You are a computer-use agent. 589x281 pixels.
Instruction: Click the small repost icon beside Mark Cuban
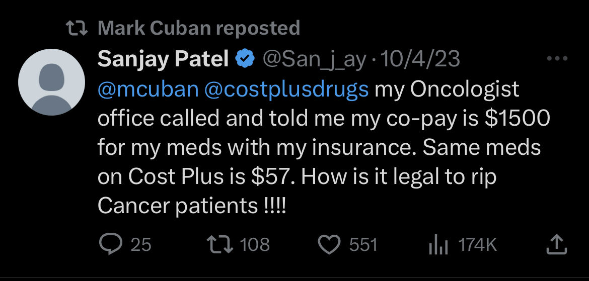click(78, 28)
